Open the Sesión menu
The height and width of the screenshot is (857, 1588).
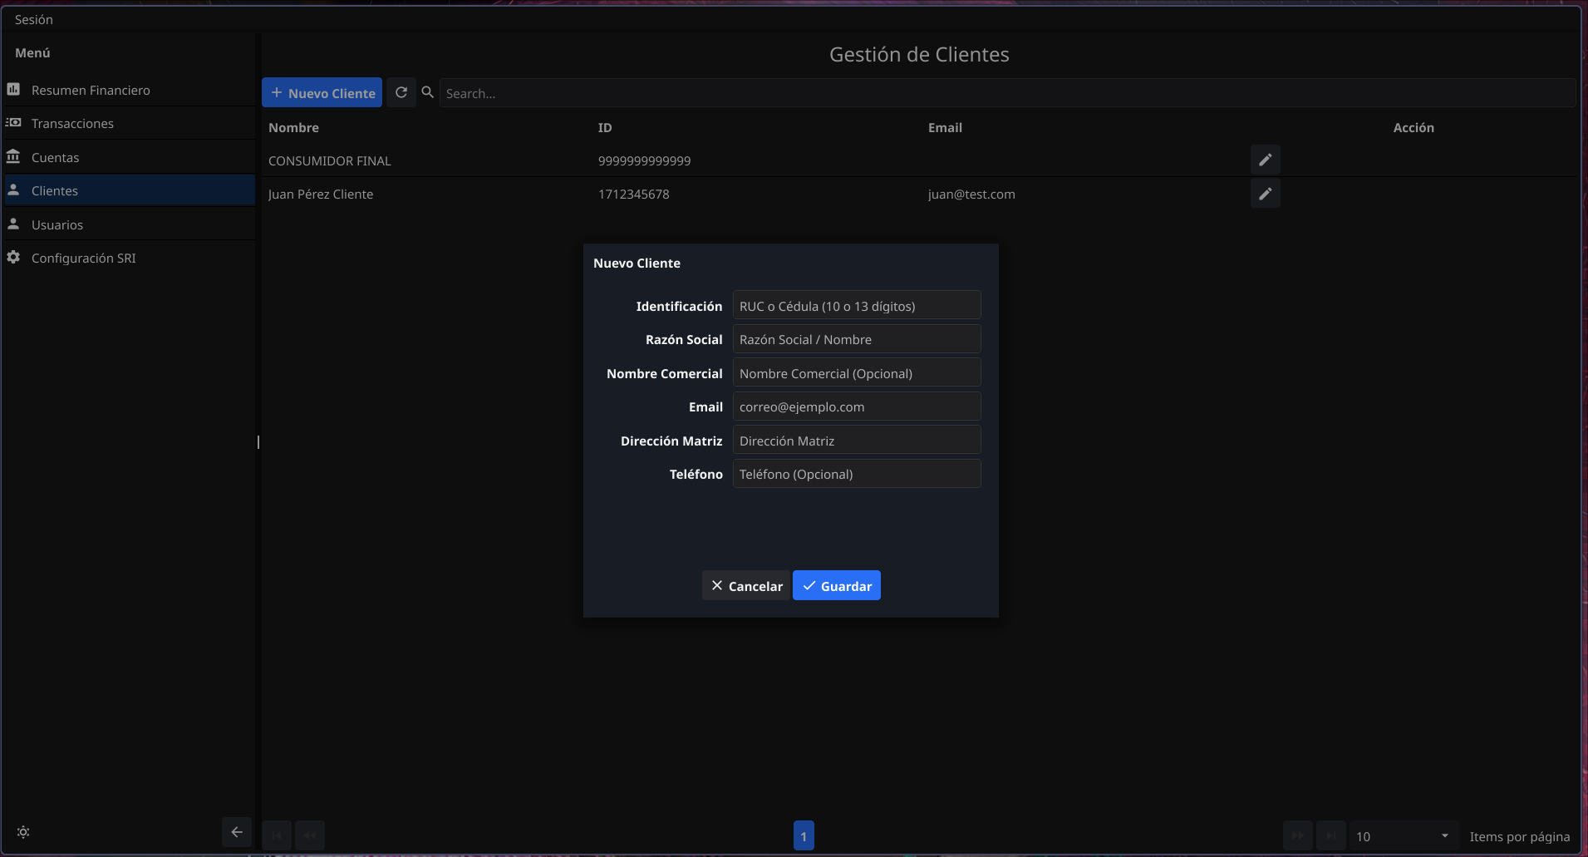pos(34,18)
